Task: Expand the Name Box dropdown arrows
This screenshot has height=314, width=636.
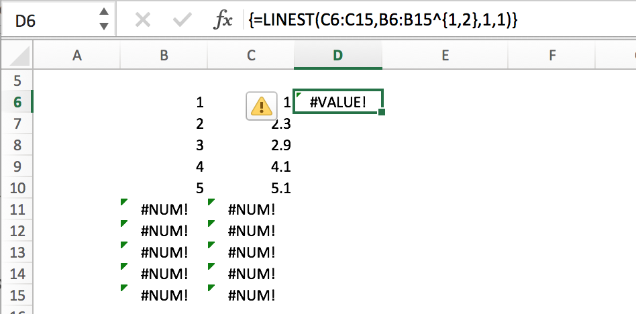Action: [103, 19]
